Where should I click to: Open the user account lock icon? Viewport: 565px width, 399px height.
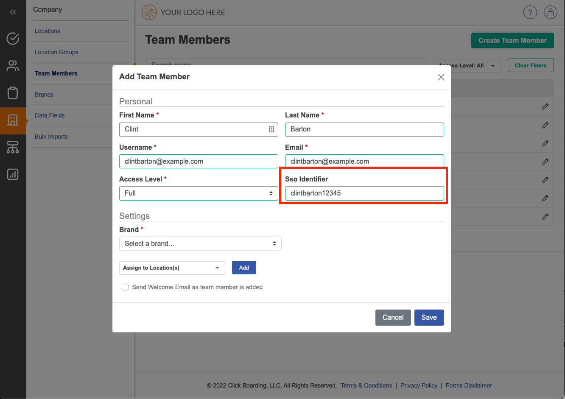pos(550,13)
